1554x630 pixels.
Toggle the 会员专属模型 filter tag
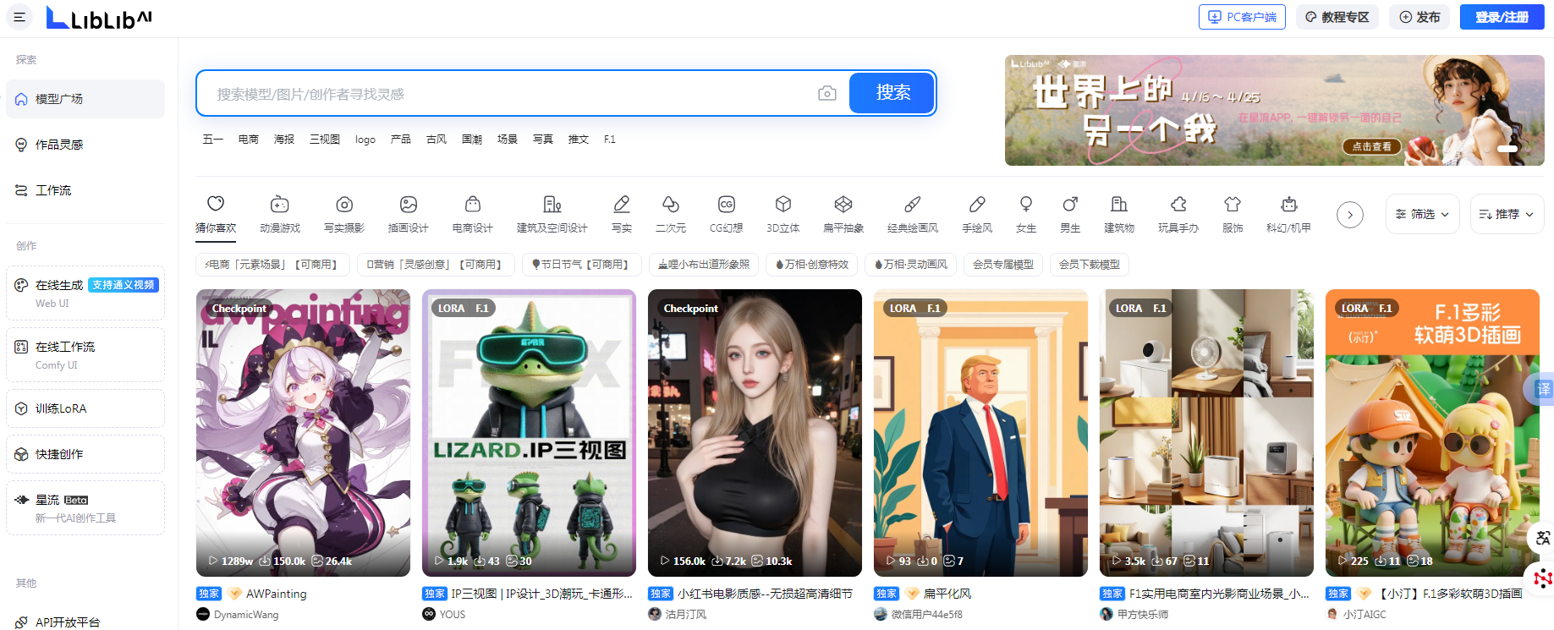coord(1002,265)
